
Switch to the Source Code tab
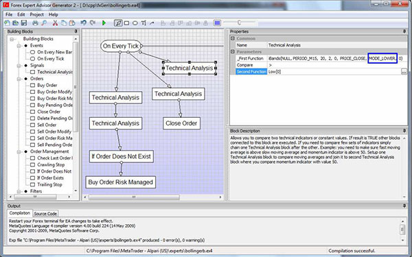click(45, 214)
